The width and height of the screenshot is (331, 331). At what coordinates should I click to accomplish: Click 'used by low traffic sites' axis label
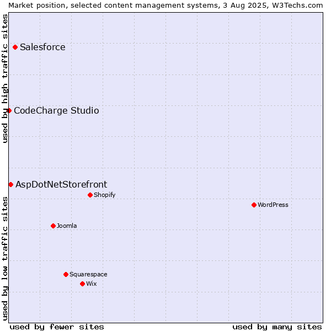[4, 259]
